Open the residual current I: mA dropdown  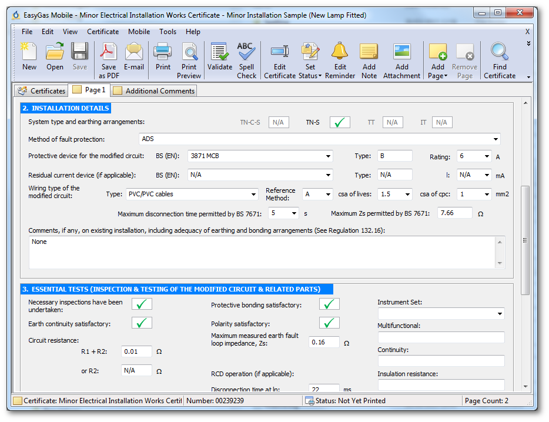pos(487,175)
